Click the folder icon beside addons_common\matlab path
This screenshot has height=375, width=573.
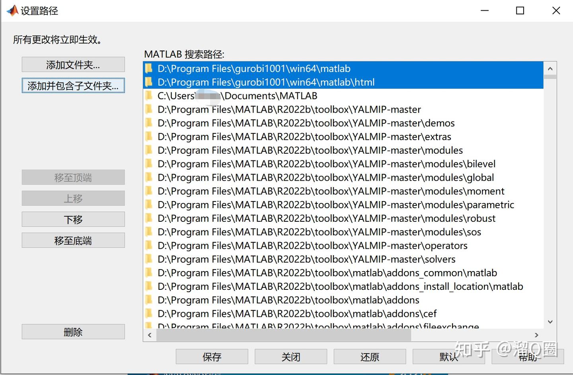[x=148, y=273]
